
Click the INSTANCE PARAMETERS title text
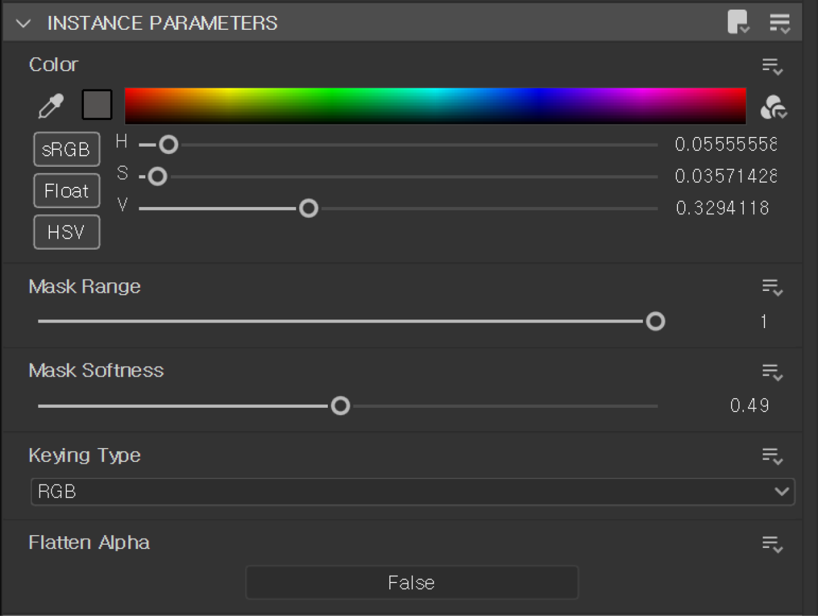(162, 23)
